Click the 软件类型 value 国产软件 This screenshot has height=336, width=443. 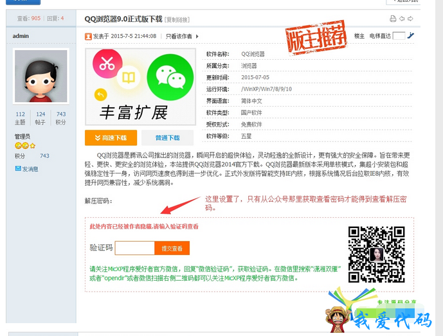pos(251,112)
